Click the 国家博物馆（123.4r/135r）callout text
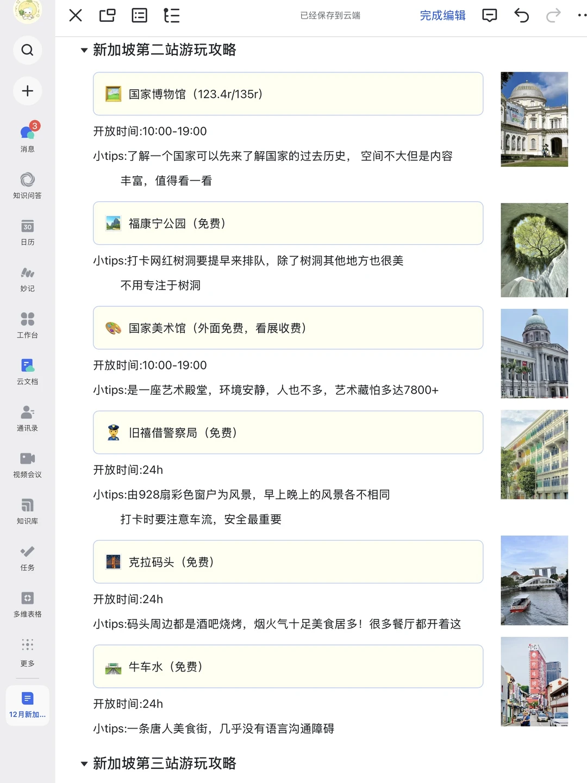The width and height of the screenshot is (587, 783). (x=196, y=94)
